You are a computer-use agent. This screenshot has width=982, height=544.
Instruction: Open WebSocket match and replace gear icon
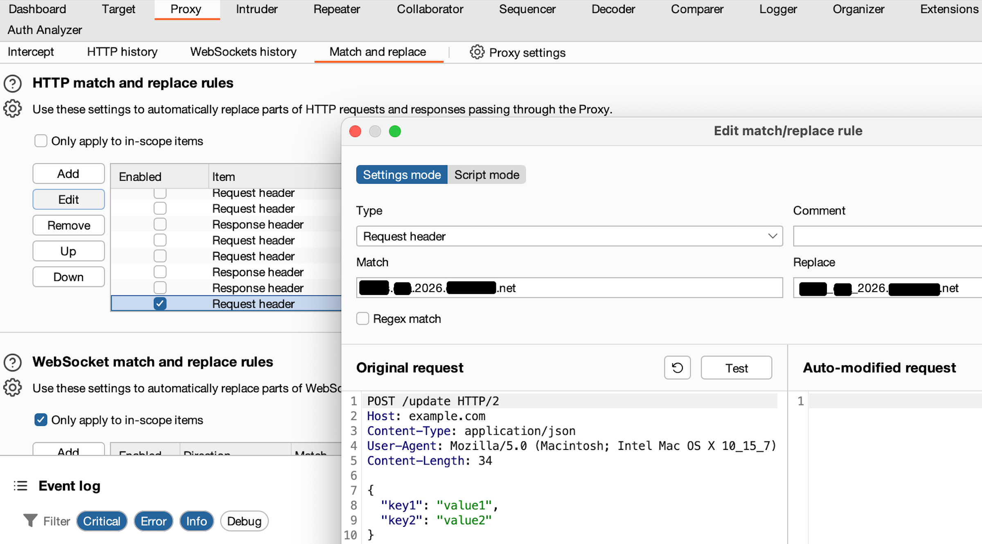[13, 388]
